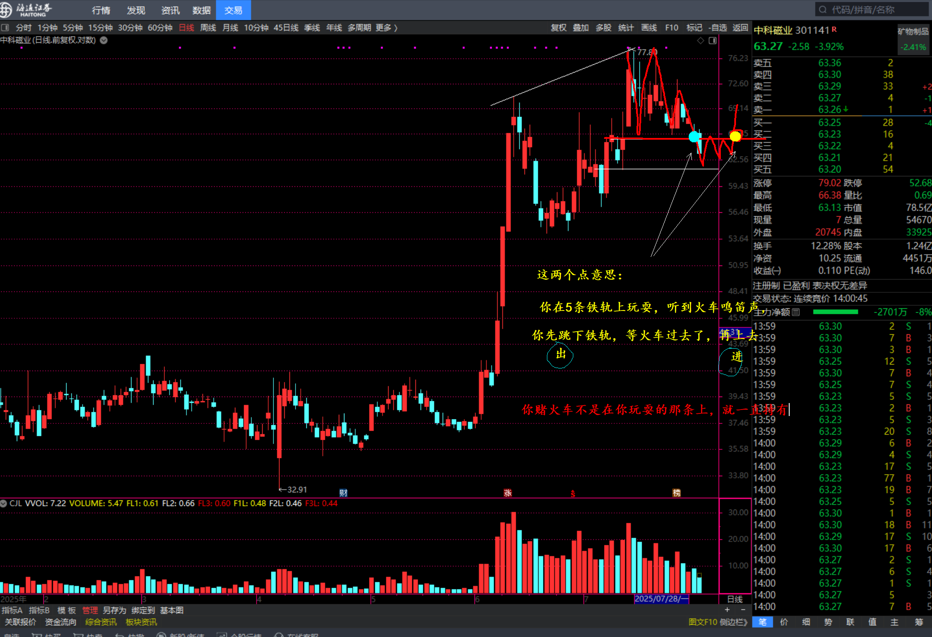Open the 资金流向 capital flow tab

[61, 622]
